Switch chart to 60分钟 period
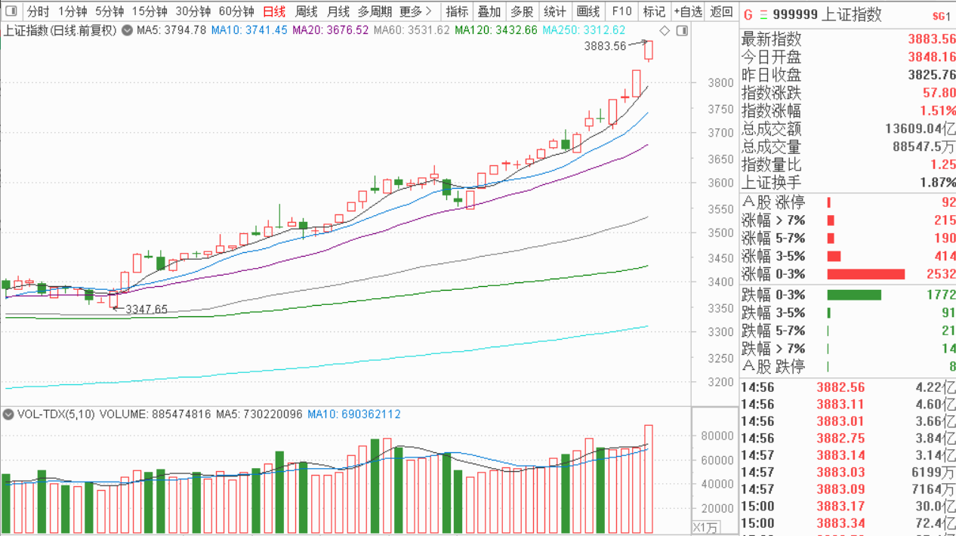956x536 pixels. [x=236, y=11]
